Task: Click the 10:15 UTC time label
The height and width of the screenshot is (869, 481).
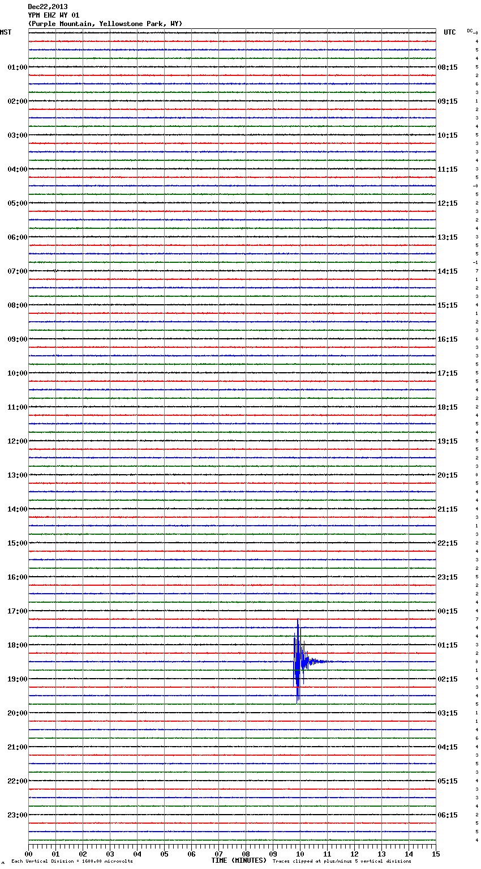Action: [448, 135]
